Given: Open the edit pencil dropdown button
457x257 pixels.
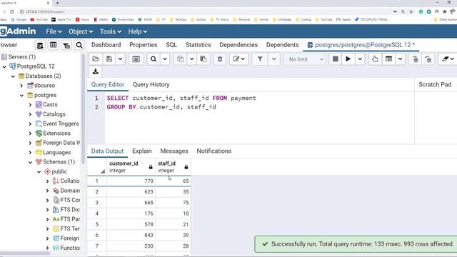Looking at the screenshot, I should point(238,59).
